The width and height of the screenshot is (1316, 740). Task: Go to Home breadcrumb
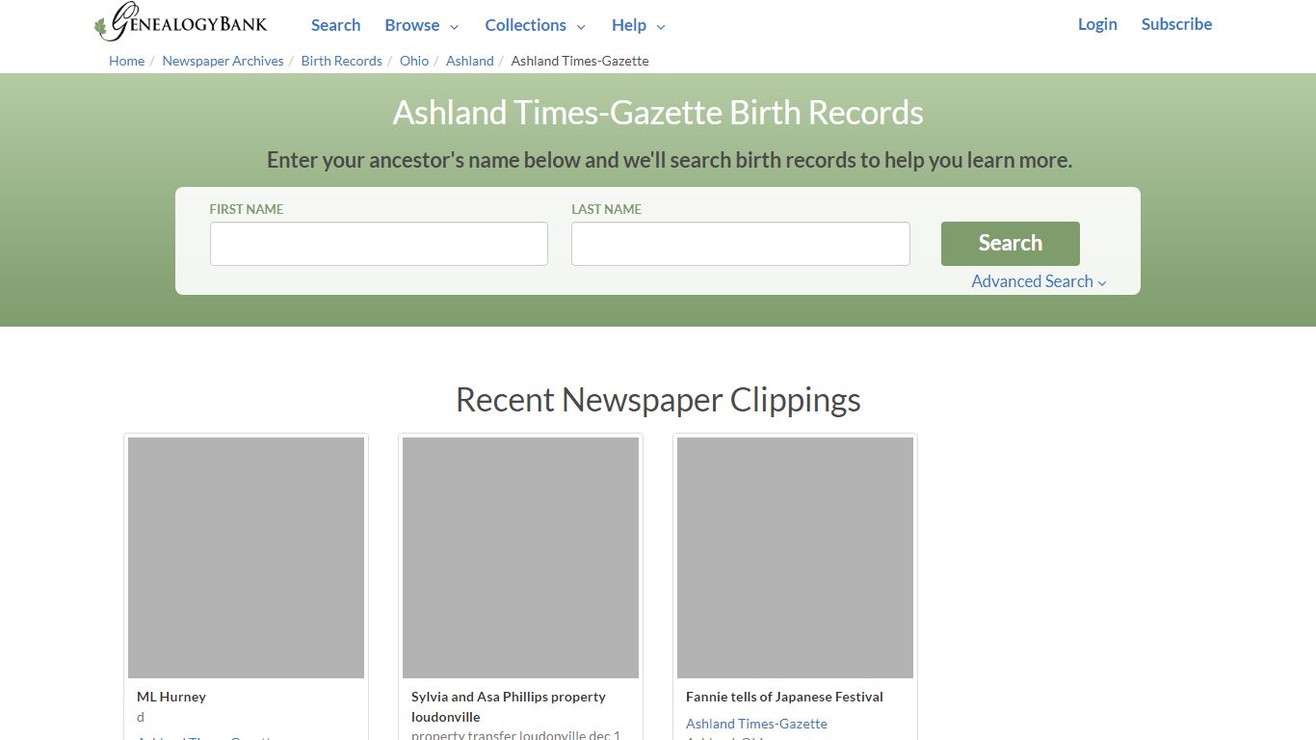[x=126, y=61]
